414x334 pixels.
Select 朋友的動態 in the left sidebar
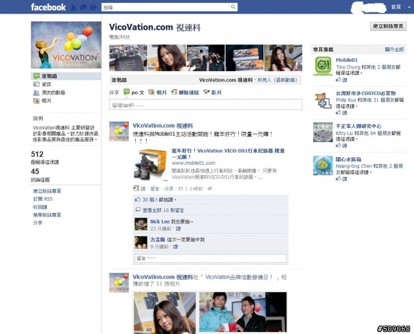(x=53, y=92)
